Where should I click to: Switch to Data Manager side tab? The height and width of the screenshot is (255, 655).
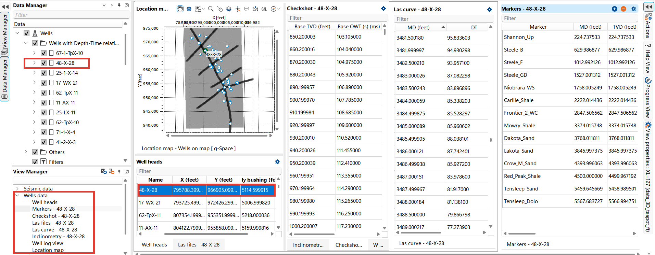(5, 79)
